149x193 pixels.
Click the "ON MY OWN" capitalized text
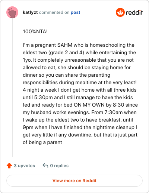click(89, 105)
